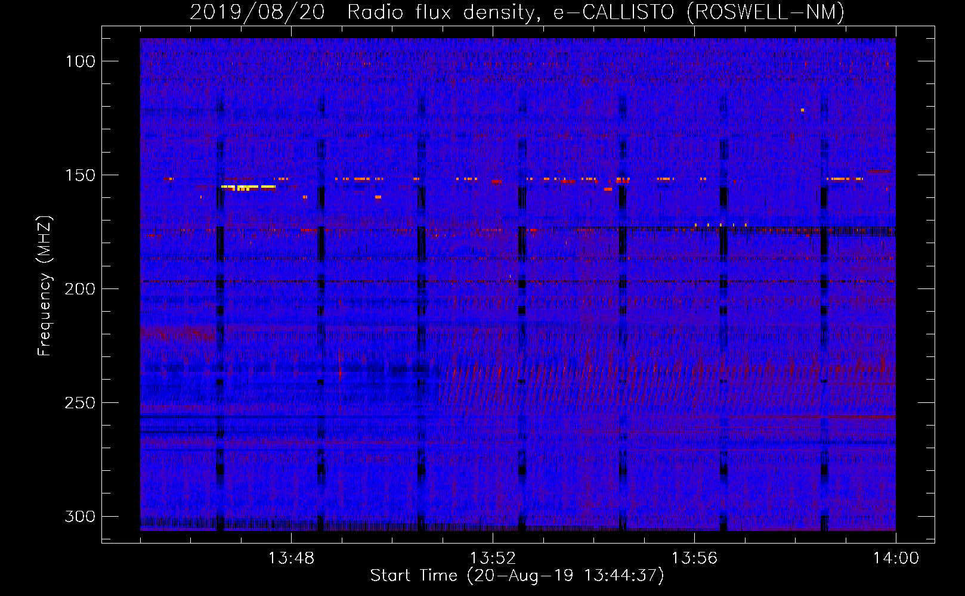Viewport: 965px width, 596px height.
Task: Click the 150 frequency tick label
Action: click(80, 175)
